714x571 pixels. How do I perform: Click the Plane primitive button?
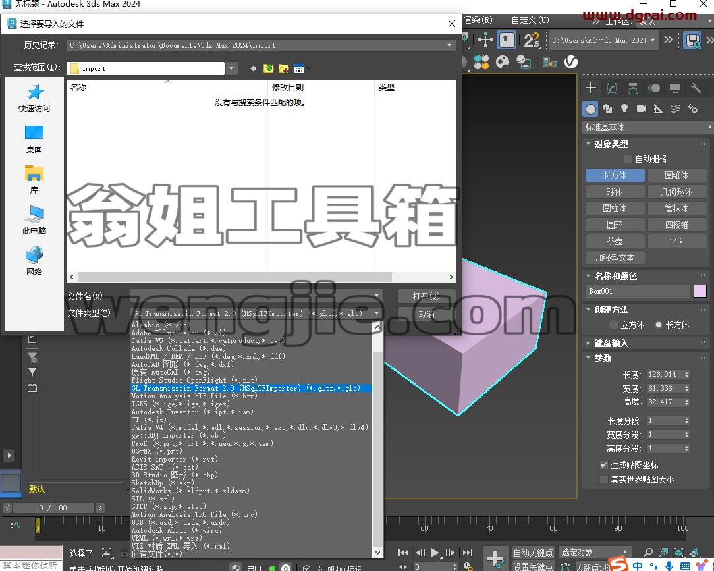pos(677,241)
